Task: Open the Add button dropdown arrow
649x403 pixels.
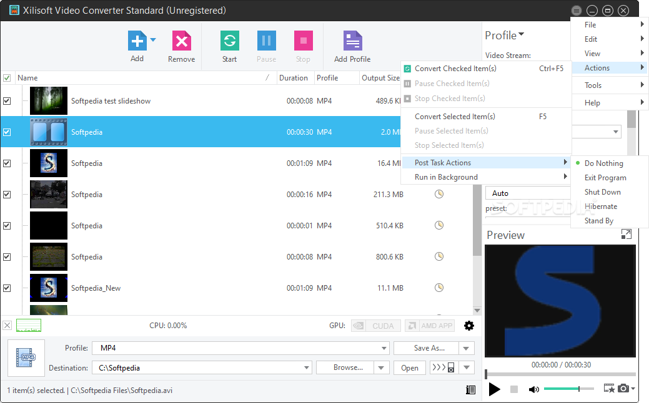Action: [x=153, y=40]
